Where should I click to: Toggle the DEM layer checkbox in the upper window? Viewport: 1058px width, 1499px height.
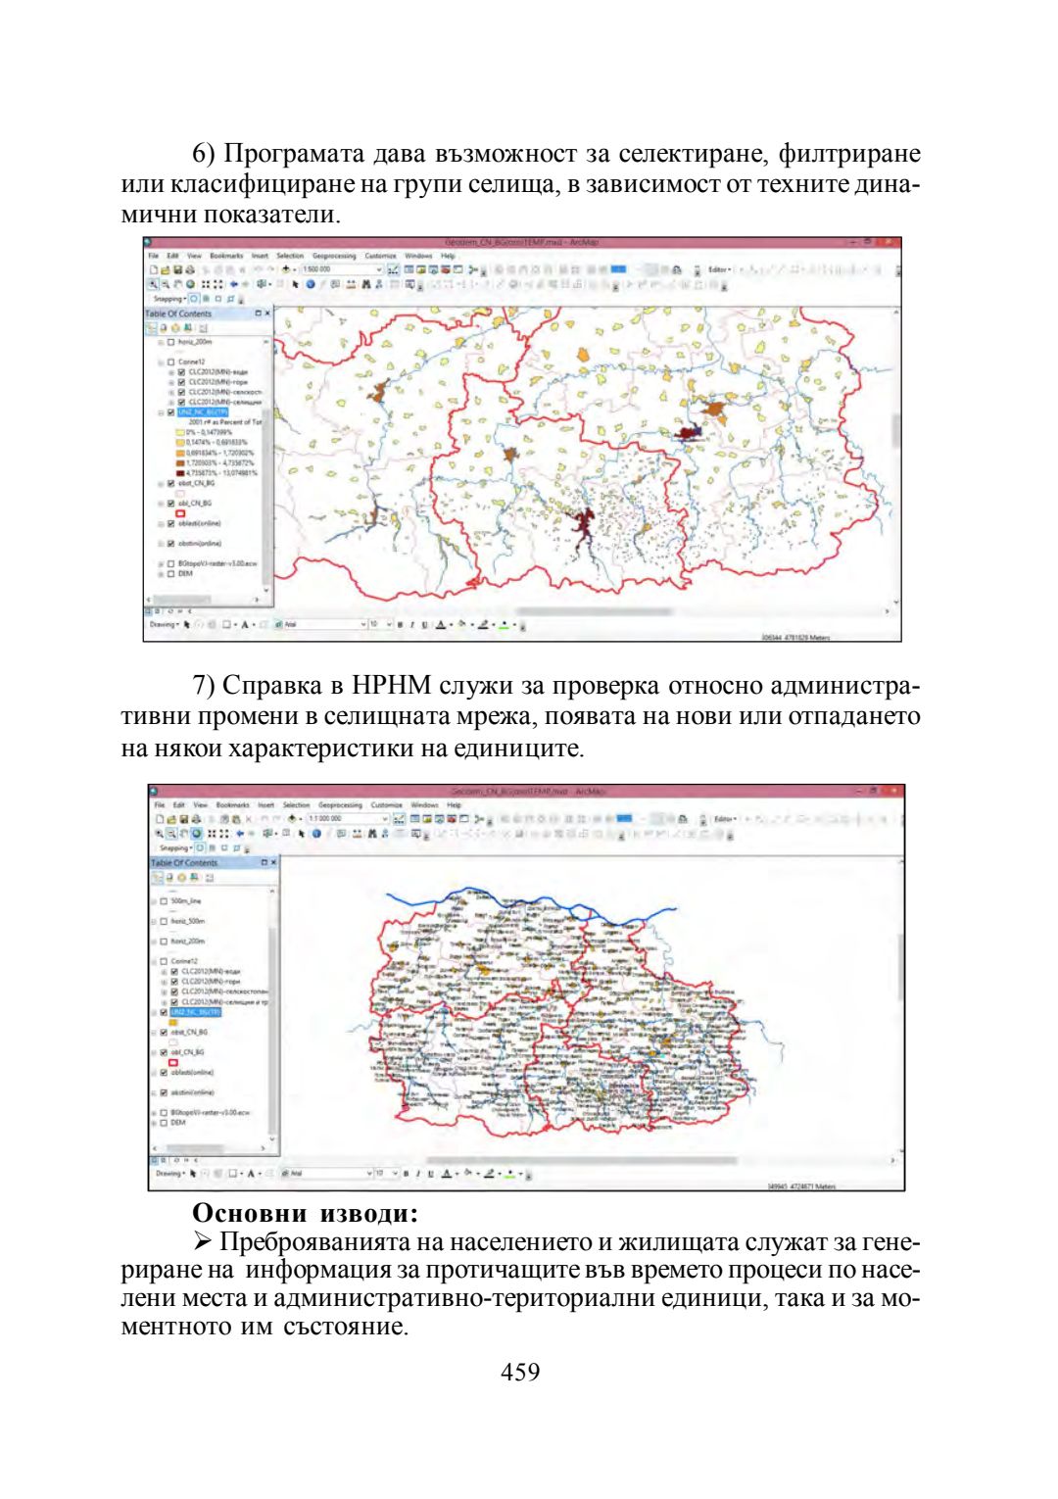click(170, 574)
